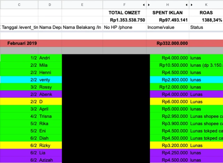Screen dimensions: 223x163
Task: Click the cyan venty name cell
Action: pyautogui.click(x=50, y=80)
